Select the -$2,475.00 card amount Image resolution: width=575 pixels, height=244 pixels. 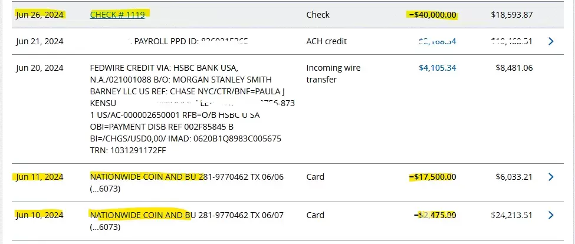[436, 215]
